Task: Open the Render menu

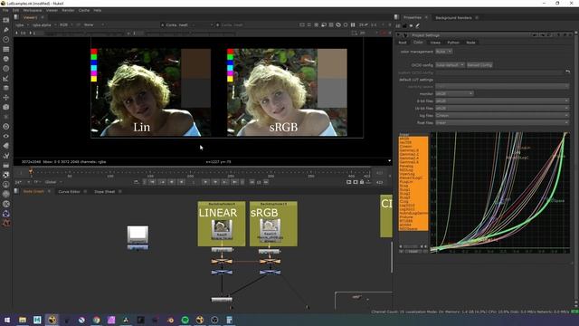Action: (x=68, y=10)
